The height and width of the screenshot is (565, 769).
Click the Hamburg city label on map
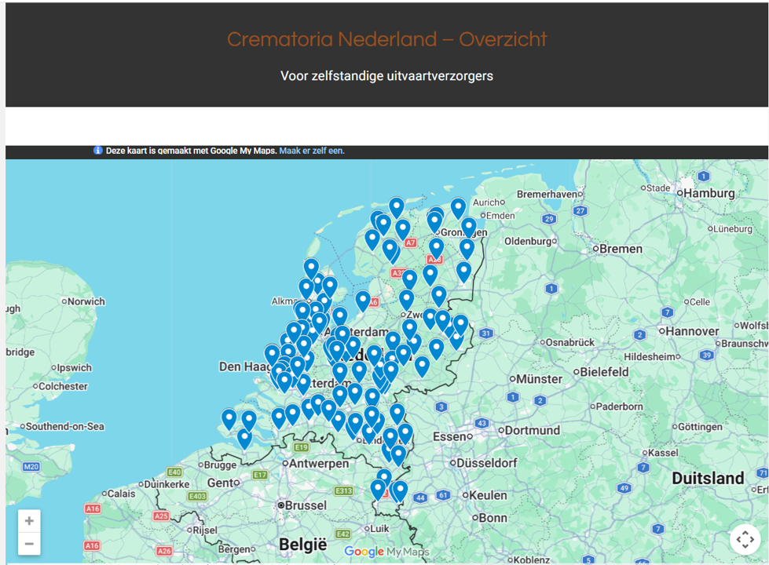[x=709, y=193]
